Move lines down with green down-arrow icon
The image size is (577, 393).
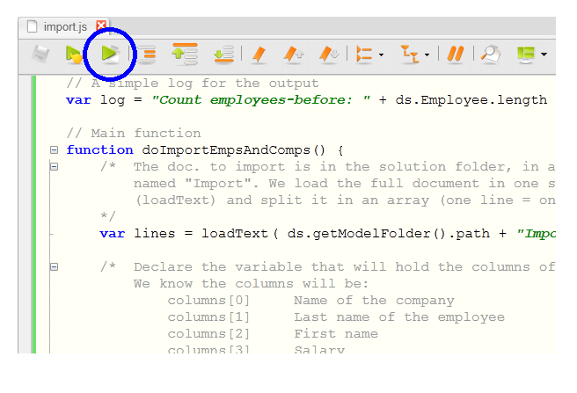pos(223,55)
